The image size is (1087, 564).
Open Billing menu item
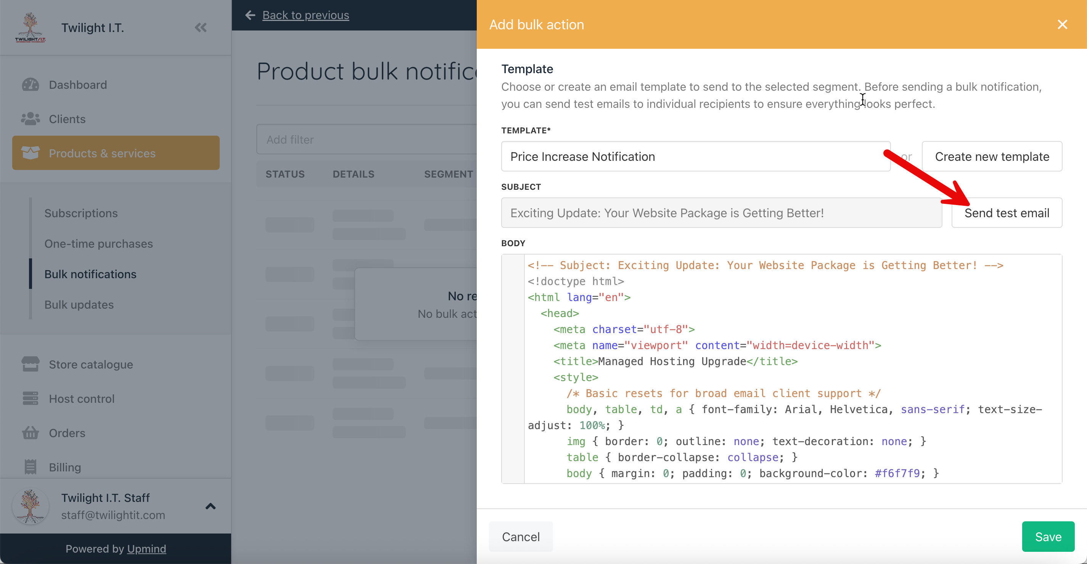(116, 467)
